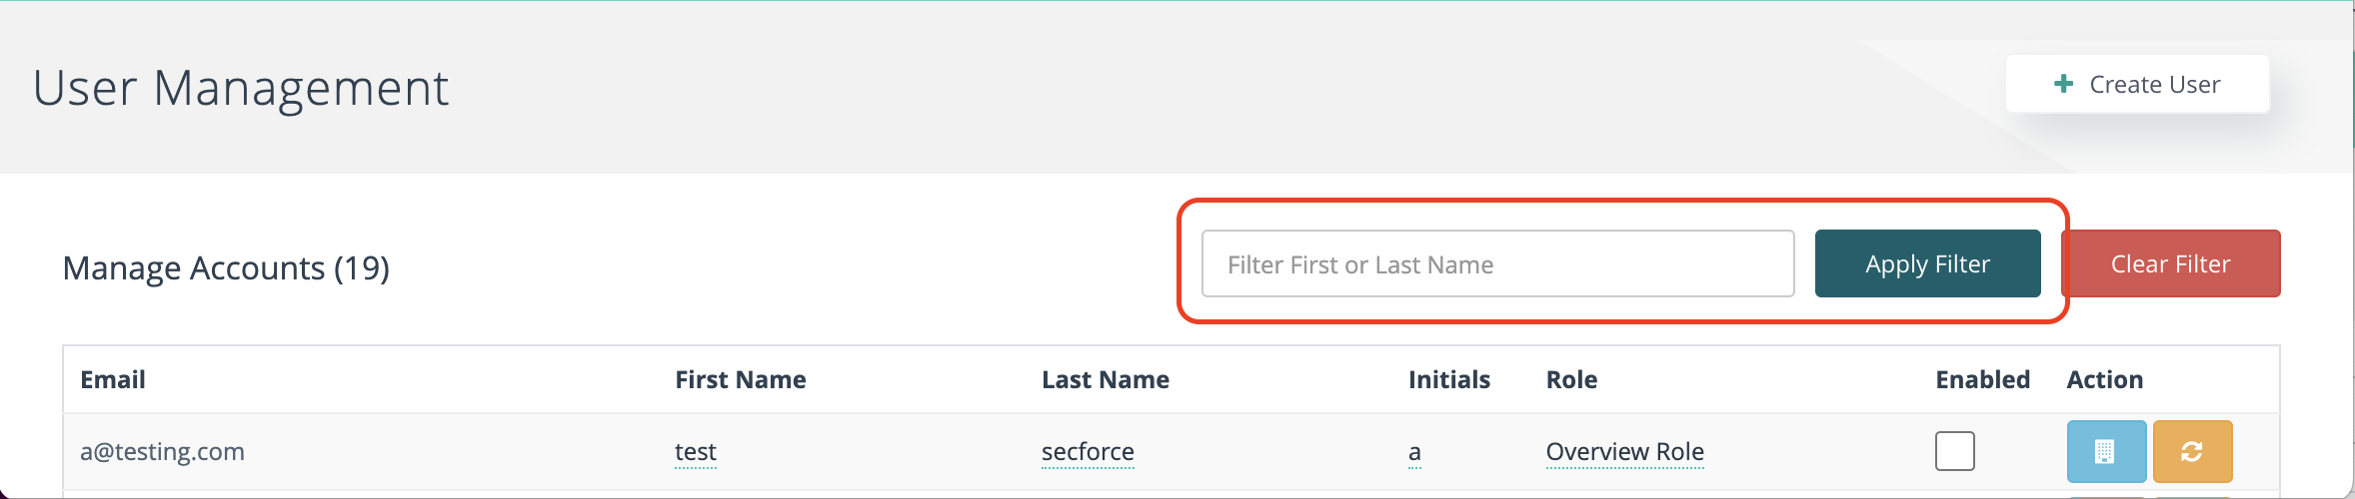Edit the initials value 'a'
This screenshot has width=2355, height=499.
pos(1414,452)
